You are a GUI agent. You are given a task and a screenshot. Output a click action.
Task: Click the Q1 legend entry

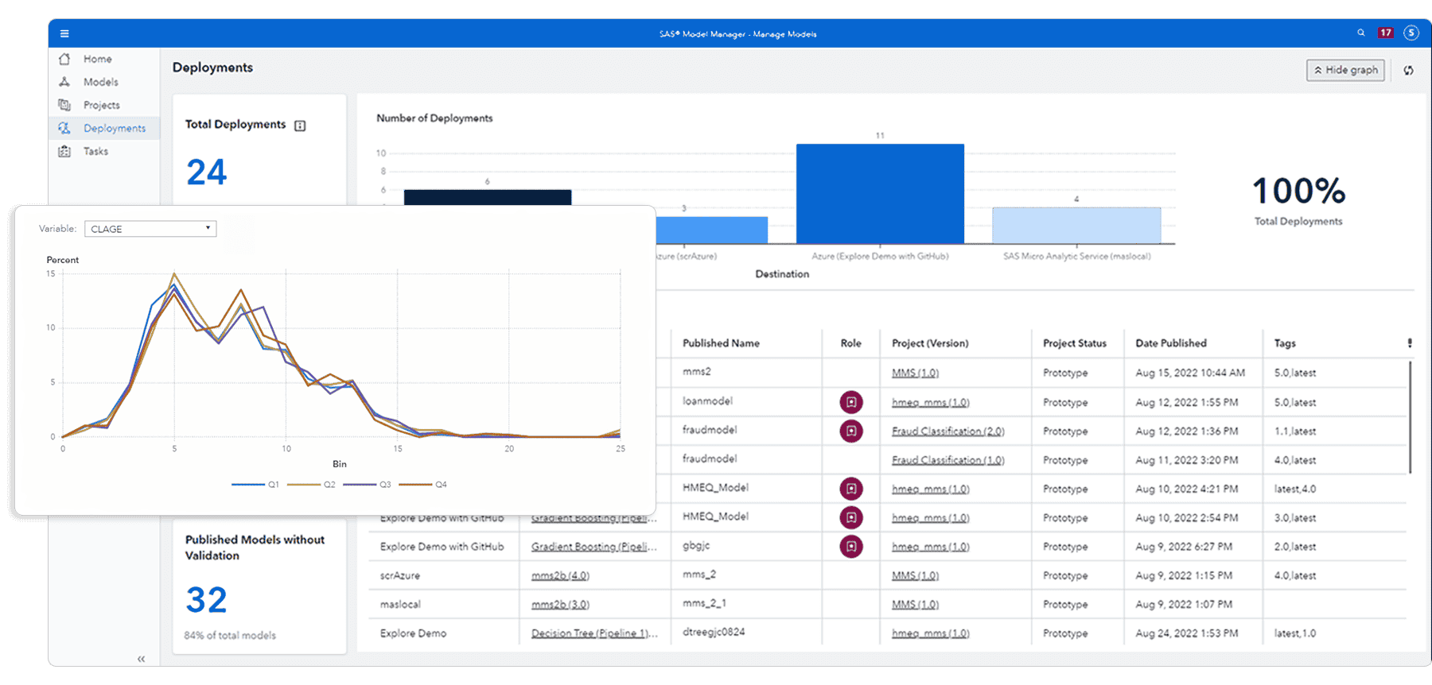pos(255,484)
